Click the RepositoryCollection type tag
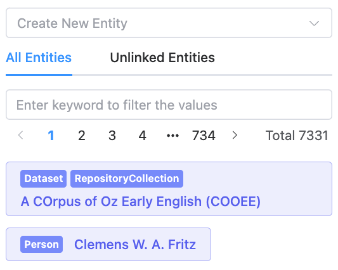This screenshot has width=338, height=270. pyautogui.click(x=127, y=179)
